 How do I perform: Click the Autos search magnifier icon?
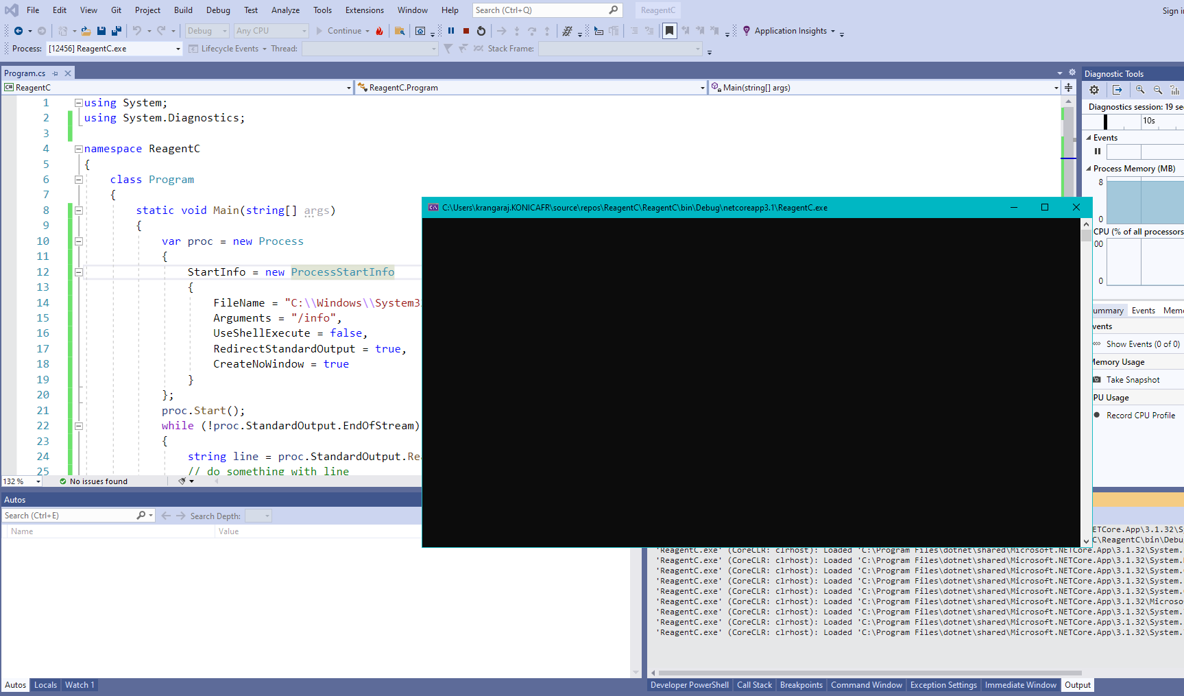(x=141, y=516)
